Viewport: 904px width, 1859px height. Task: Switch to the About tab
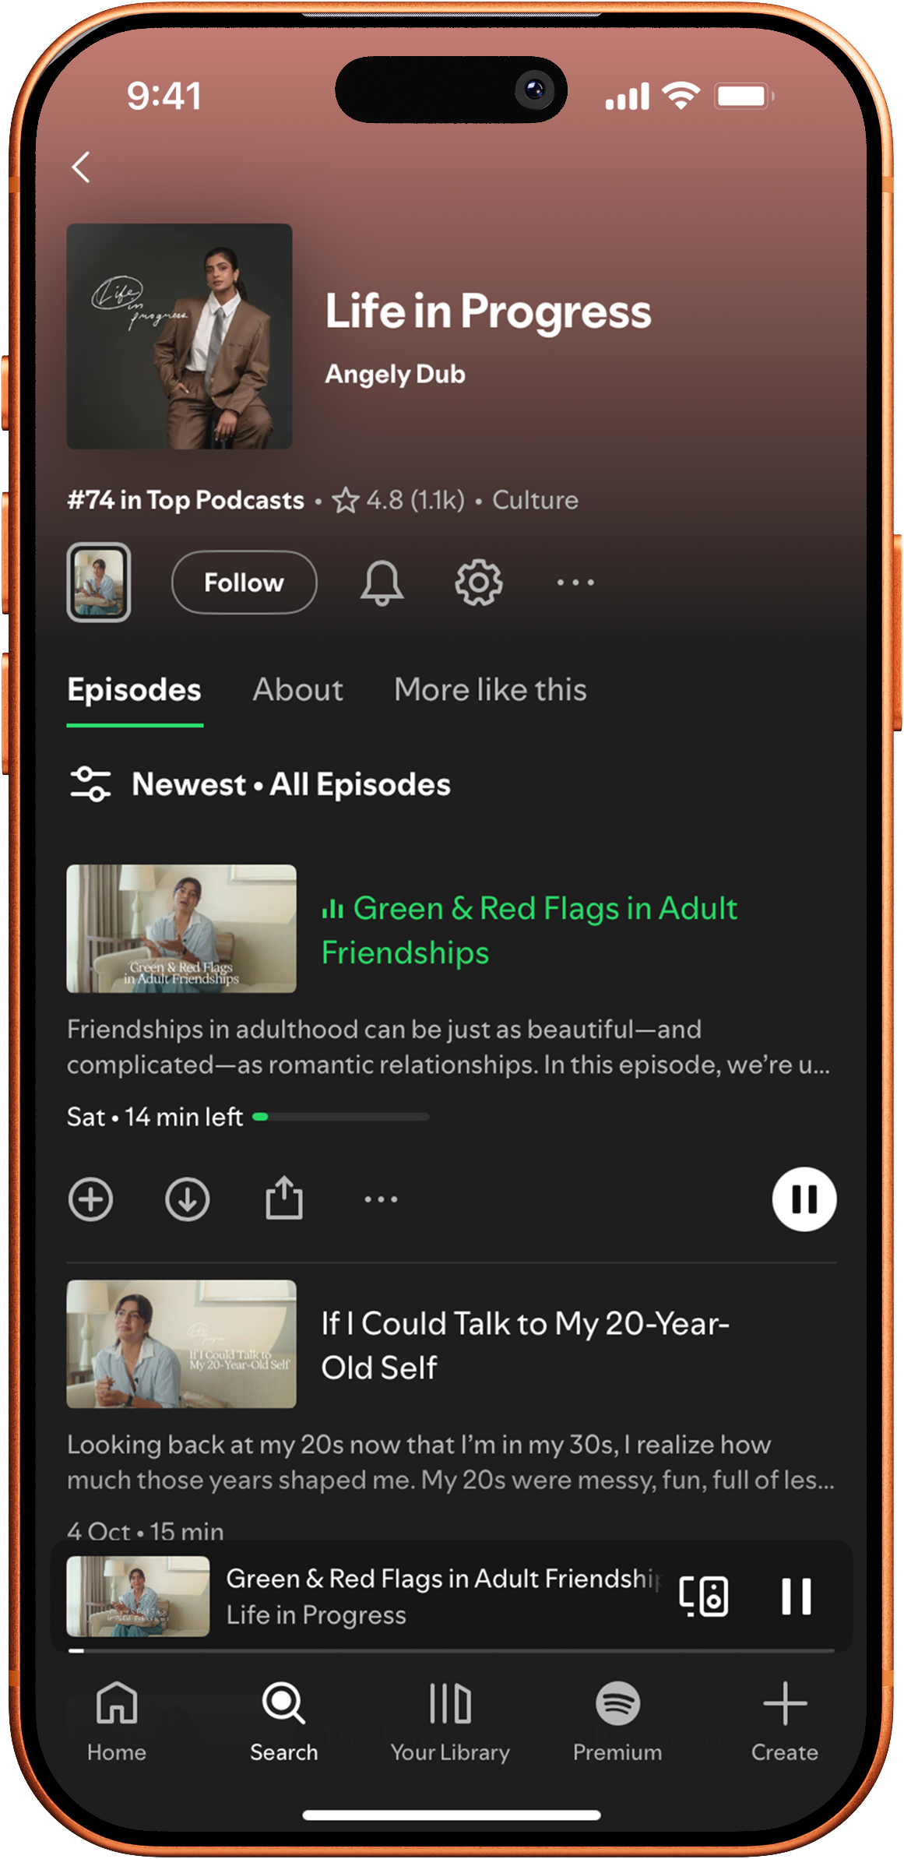tap(297, 690)
